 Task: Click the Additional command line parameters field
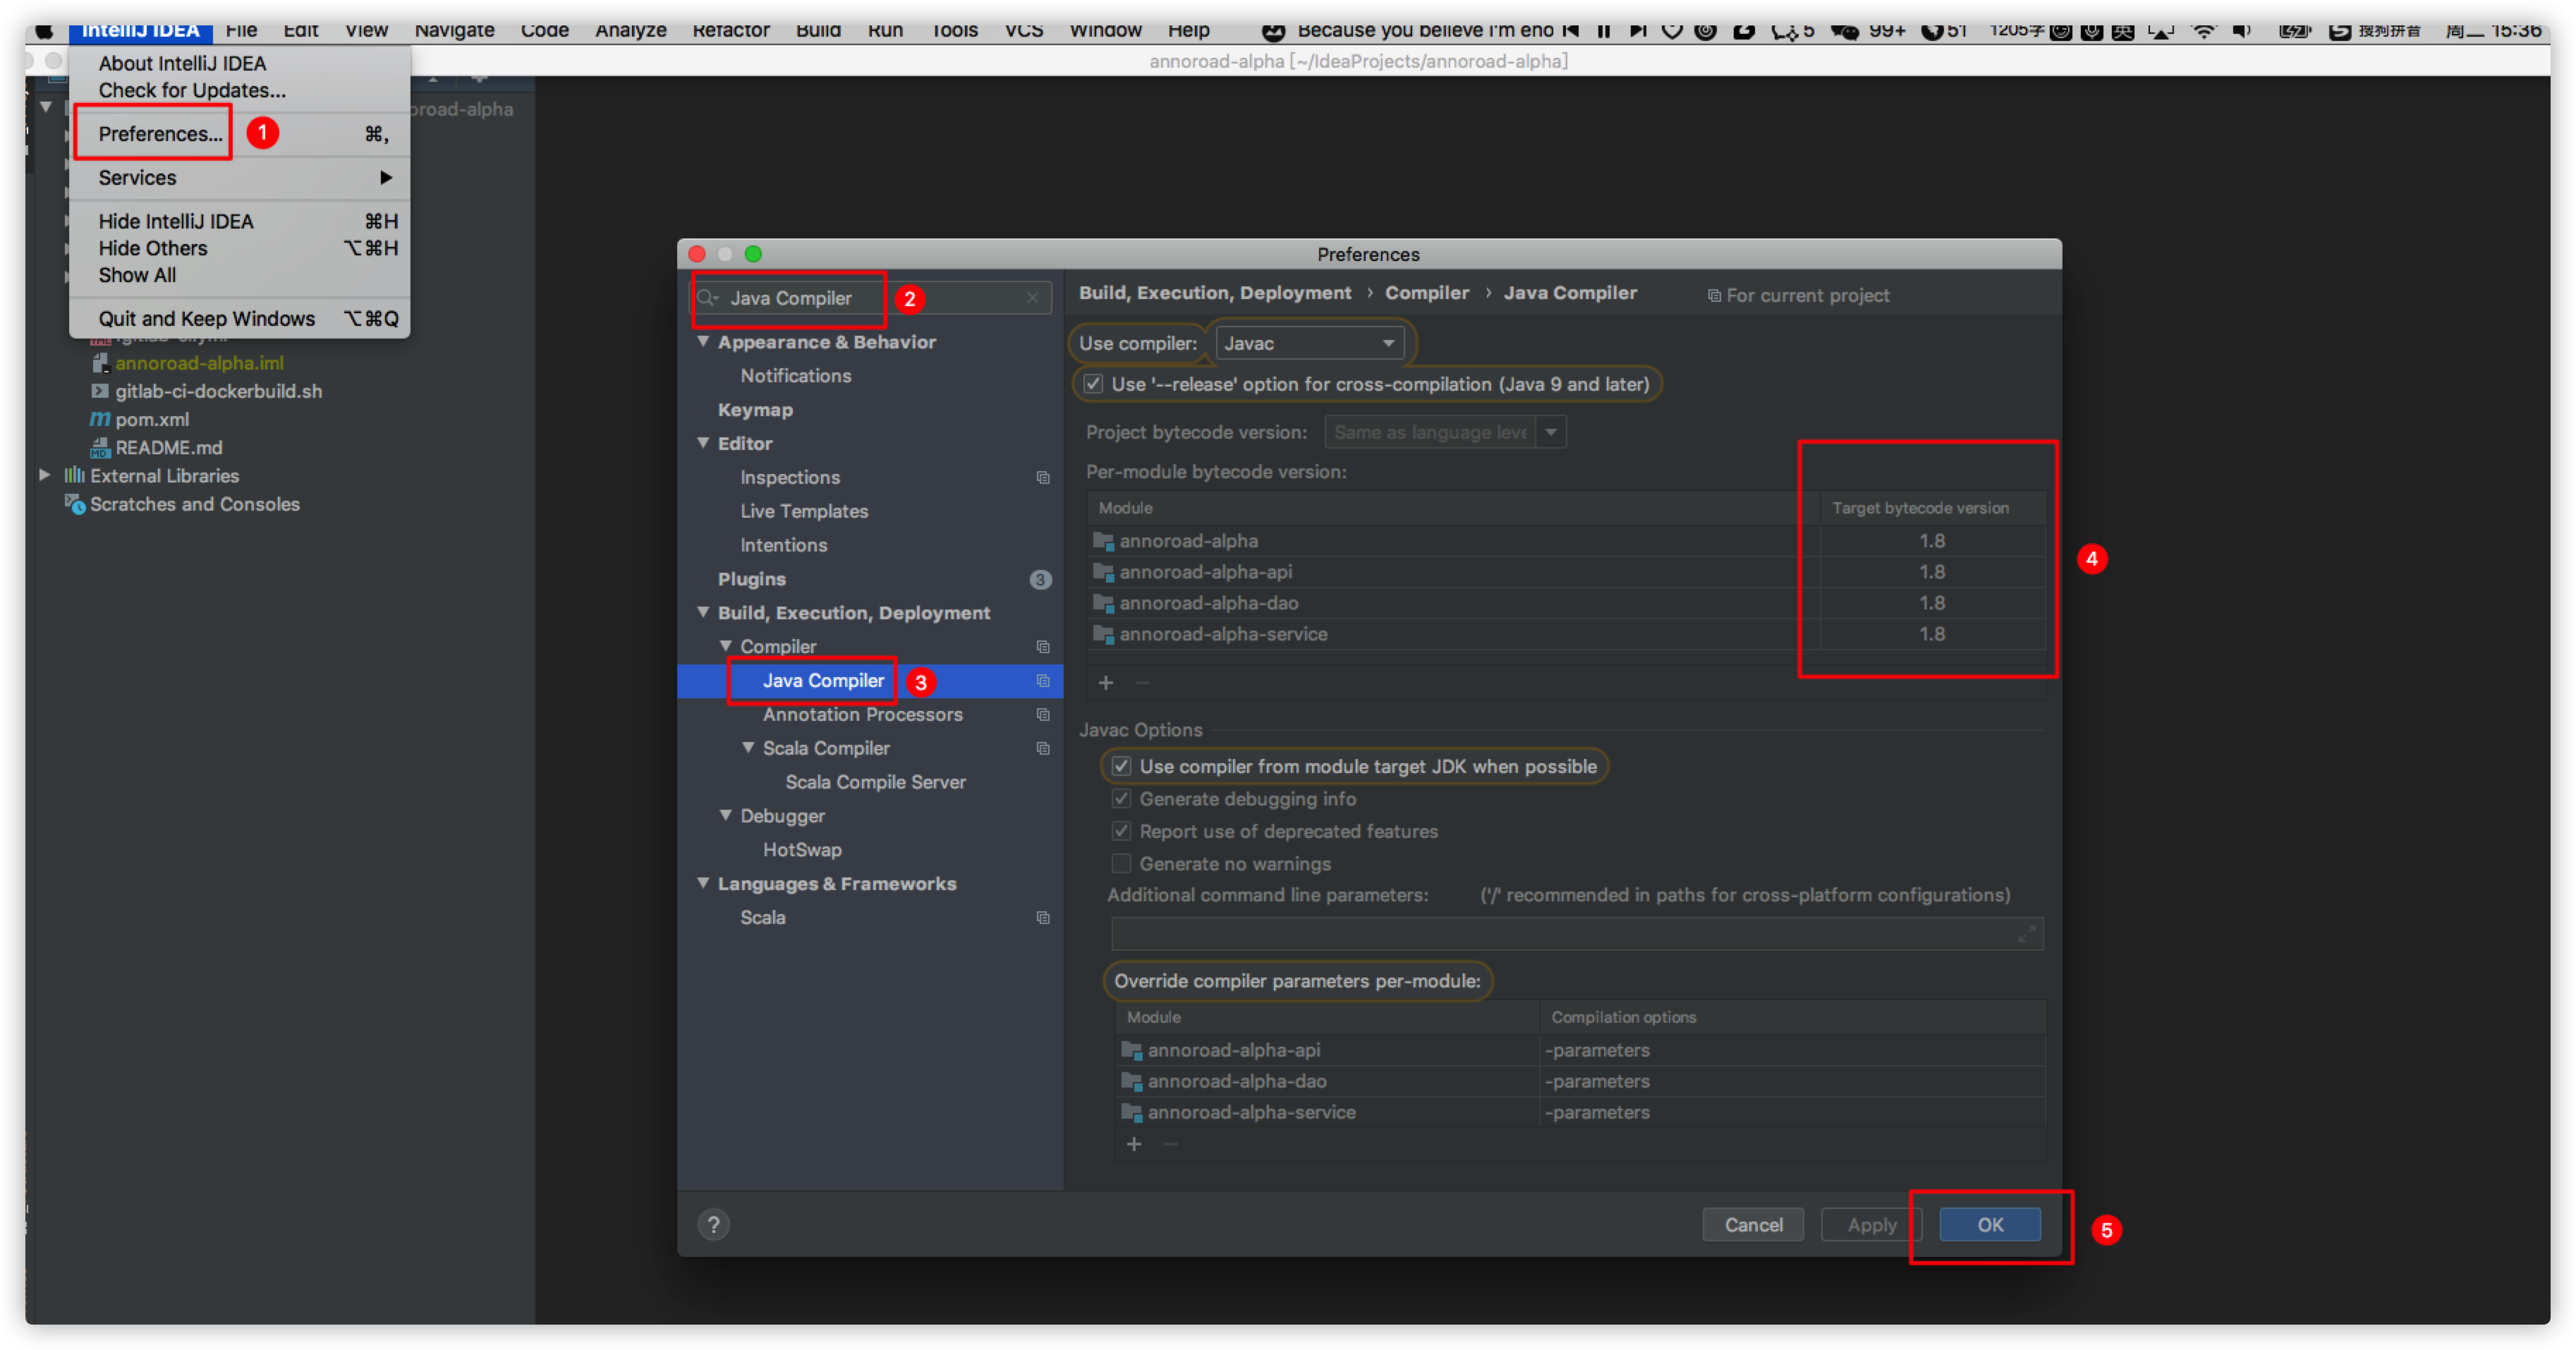click(x=1560, y=934)
